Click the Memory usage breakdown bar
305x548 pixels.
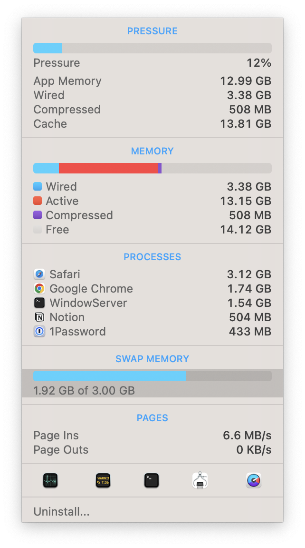(152, 168)
